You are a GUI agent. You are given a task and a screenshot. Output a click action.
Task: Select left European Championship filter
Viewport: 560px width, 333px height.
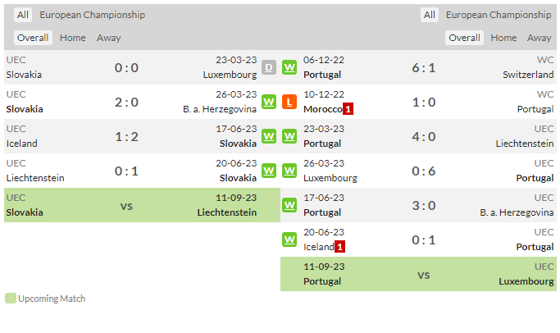click(92, 15)
